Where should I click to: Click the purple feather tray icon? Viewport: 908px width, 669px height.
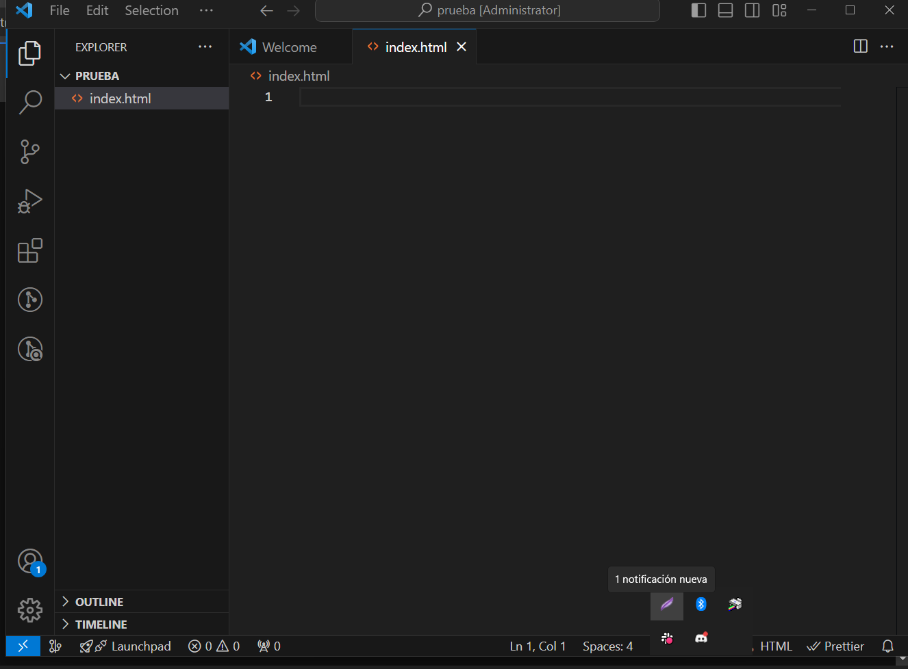coord(667,604)
